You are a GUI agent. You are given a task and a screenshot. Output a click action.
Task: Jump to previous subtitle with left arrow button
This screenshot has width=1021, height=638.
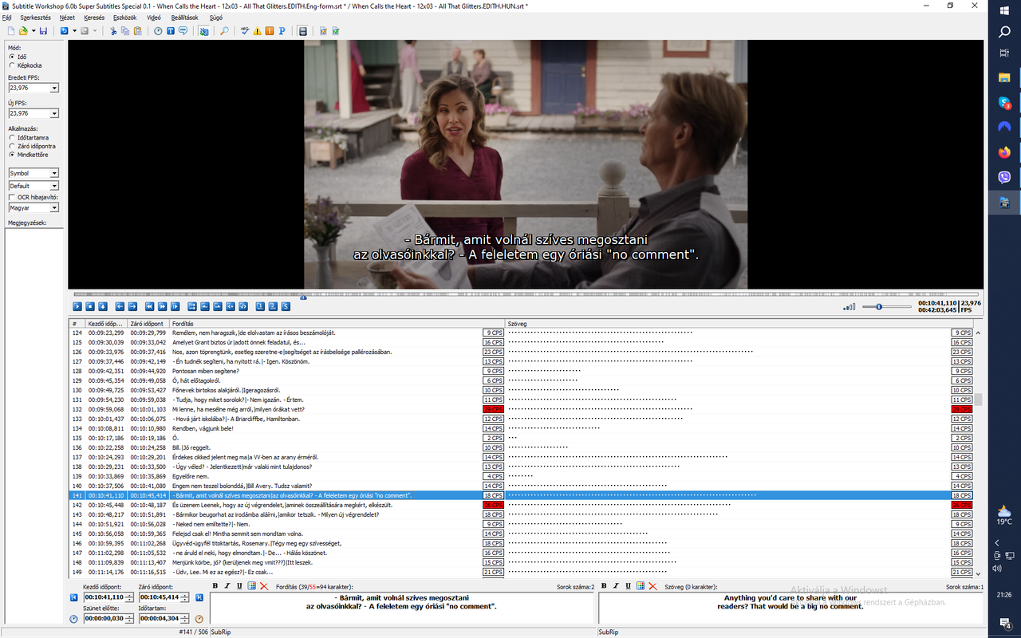(120, 306)
